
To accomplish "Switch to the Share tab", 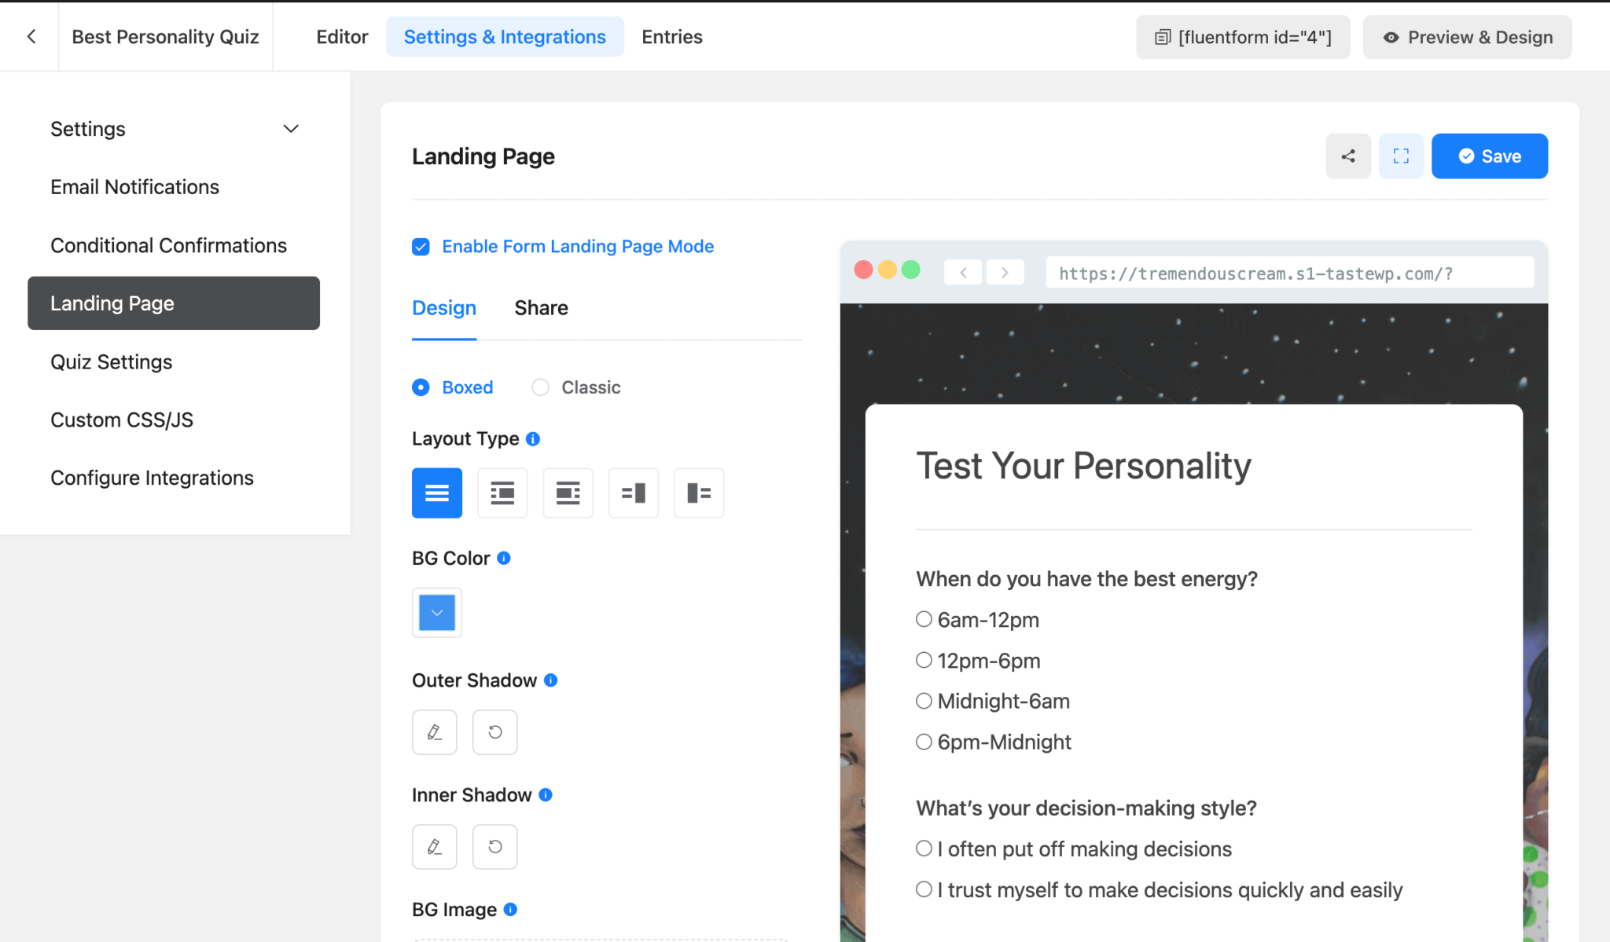I will pyautogui.click(x=541, y=307).
